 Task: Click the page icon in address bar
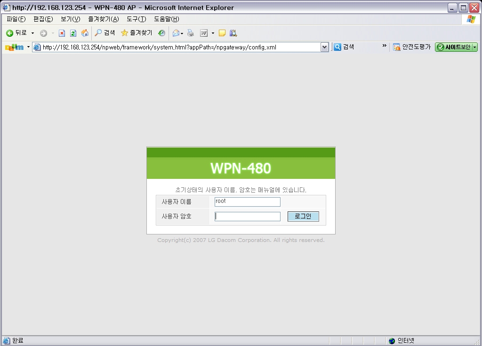click(37, 47)
